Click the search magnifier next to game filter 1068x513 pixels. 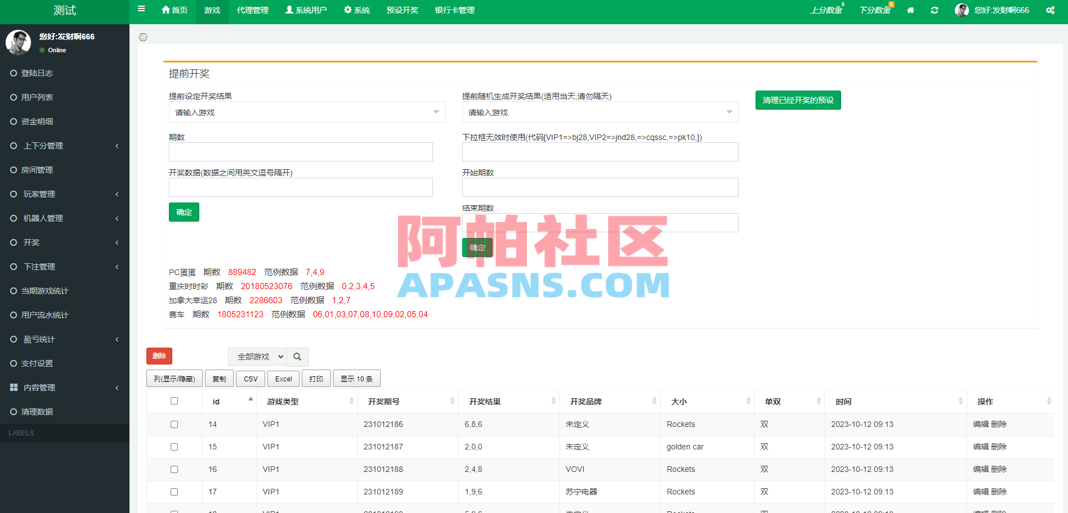297,357
